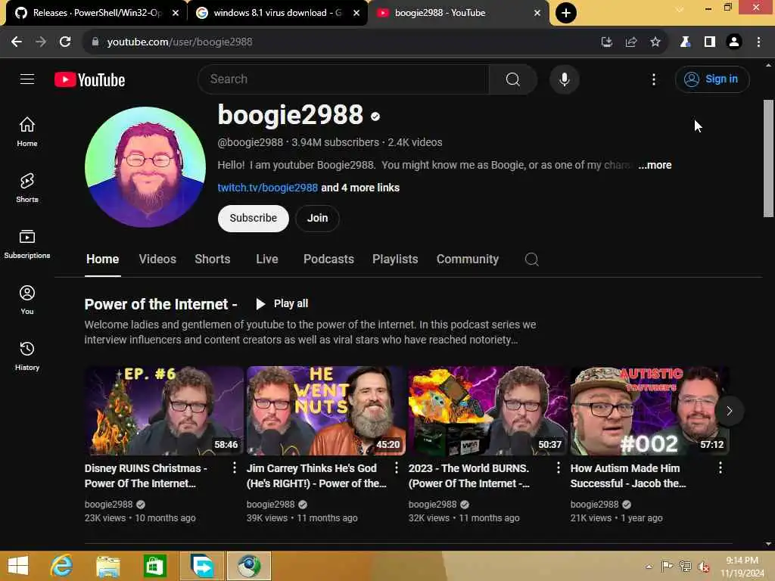
Task: Open a new browser tab
Action: click(x=565, y=13)
